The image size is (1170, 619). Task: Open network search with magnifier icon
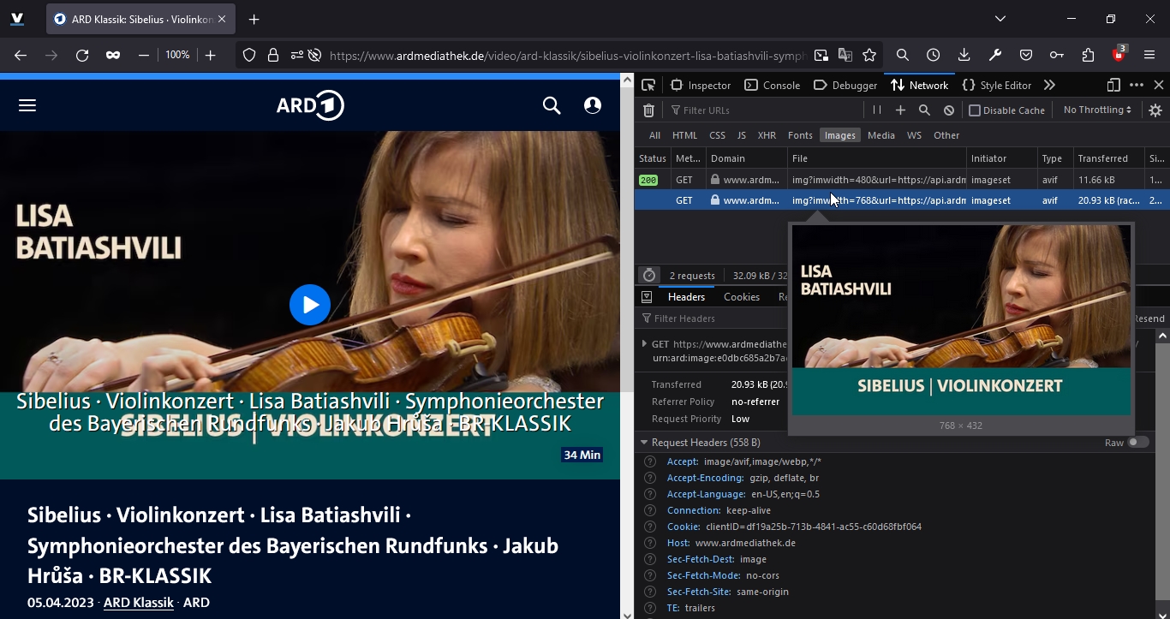pyautogui.click(x=924, y=110)
